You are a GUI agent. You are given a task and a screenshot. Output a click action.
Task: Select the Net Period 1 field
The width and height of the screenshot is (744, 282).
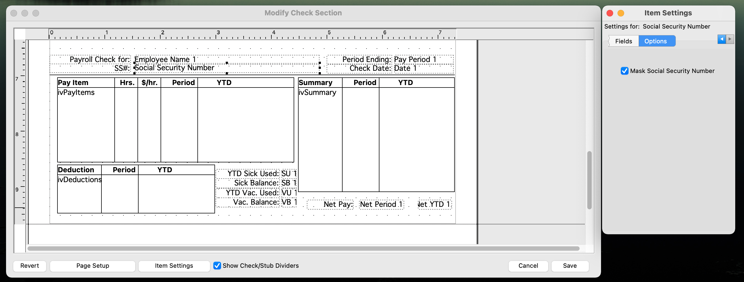tap(381, 204)
